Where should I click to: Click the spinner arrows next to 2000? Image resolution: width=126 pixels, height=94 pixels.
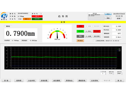(122, 74)
